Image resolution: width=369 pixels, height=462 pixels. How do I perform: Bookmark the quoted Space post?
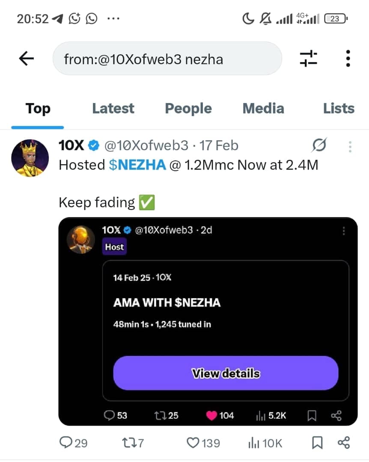tap(311, 415)
